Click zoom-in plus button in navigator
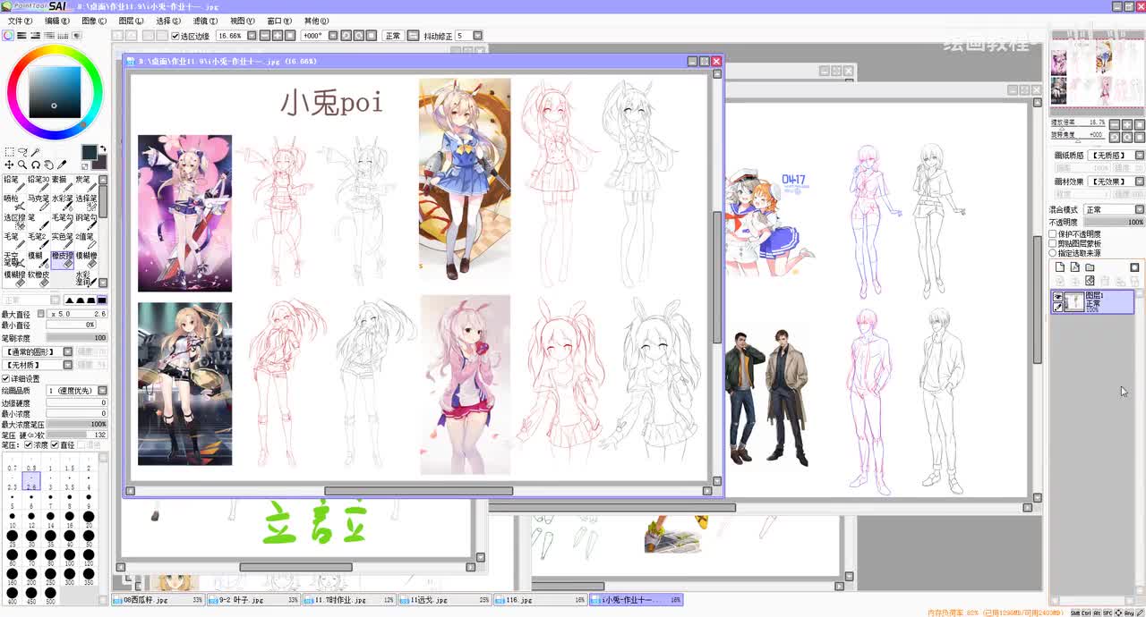This screenshot has height=617, width=1146. pos(1127,124)
